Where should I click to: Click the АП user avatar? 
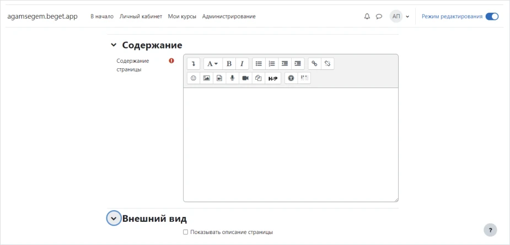[x=396, y=17]
